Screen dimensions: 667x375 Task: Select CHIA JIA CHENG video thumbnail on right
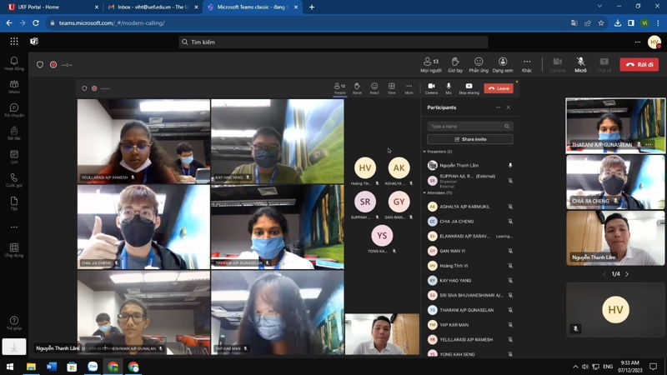click(615, 182)
